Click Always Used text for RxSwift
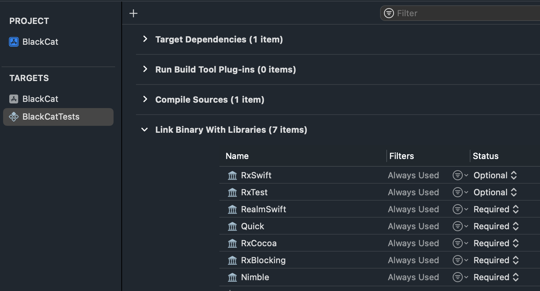Viewport: 540px width, 291px height. (x=413, y=176)
